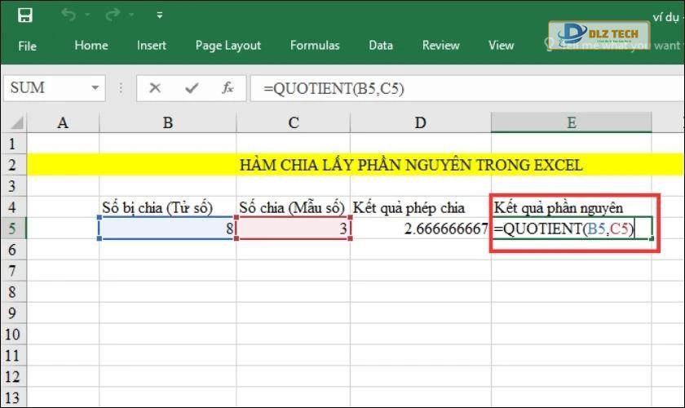Viewport: 685px width, 408px height.
Task: Select row 5 header
Action: click(x=13, y=228)
